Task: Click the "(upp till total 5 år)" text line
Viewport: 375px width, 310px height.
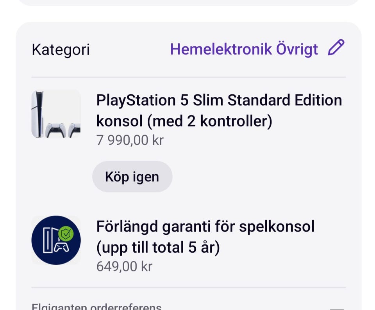Action: [x=158, y=248]
